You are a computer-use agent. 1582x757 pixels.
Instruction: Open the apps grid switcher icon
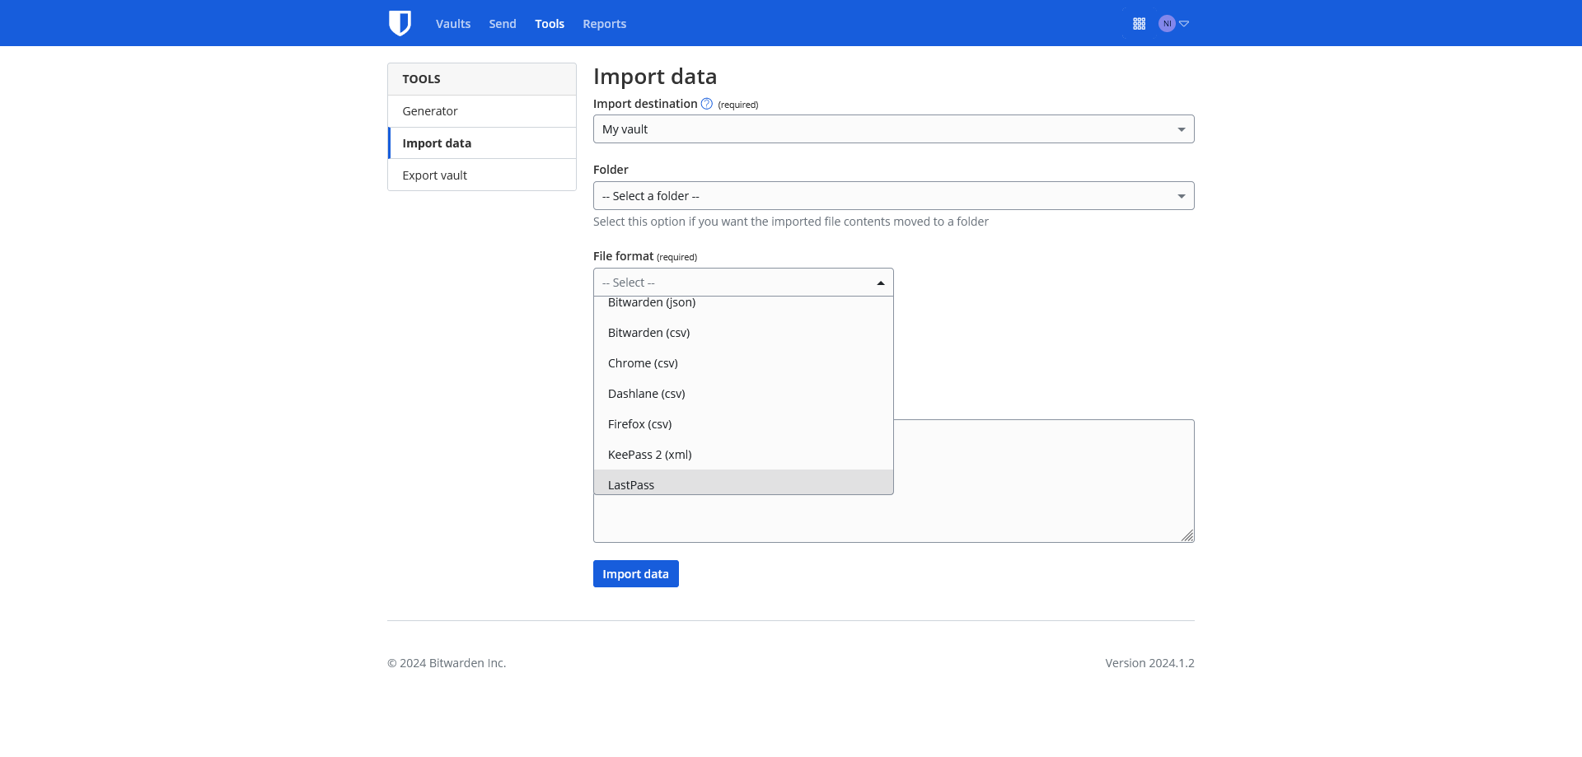(1139, 24)
